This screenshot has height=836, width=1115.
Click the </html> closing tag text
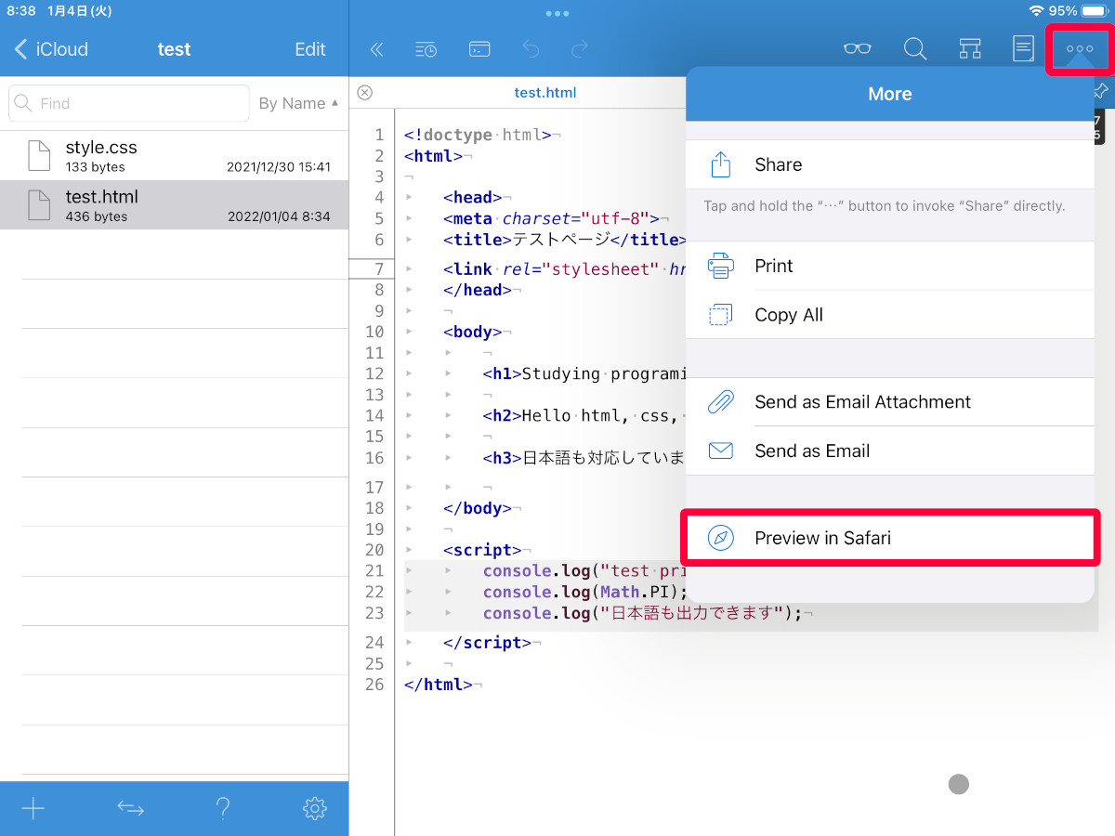coord(439,685)
